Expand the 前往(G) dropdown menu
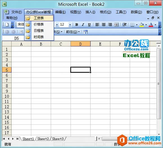The height and width of the screenshot is (148, 163). point(73,32)
